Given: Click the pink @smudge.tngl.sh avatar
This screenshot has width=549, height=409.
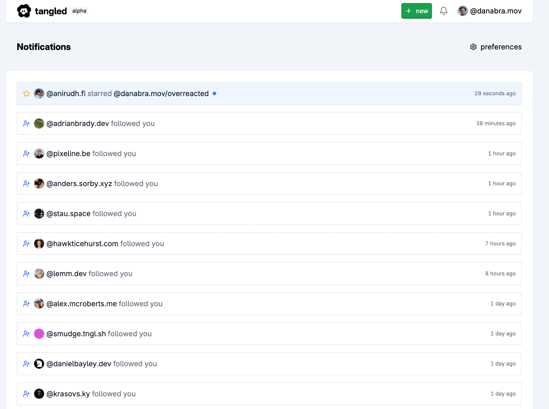Looking at the screenshot, I should (39, 334).
